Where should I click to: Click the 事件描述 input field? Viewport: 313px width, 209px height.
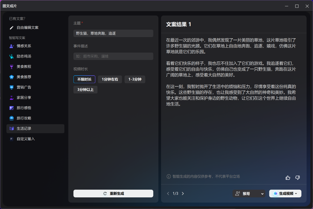[114, 57]
